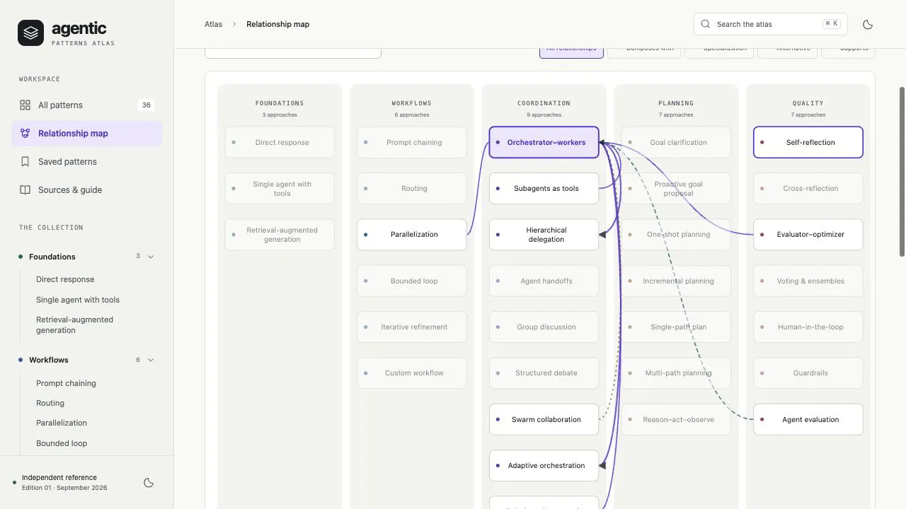906x509 pixels.
Task: Click the Sources & guide book icon
Action: [x=25, y=190]
